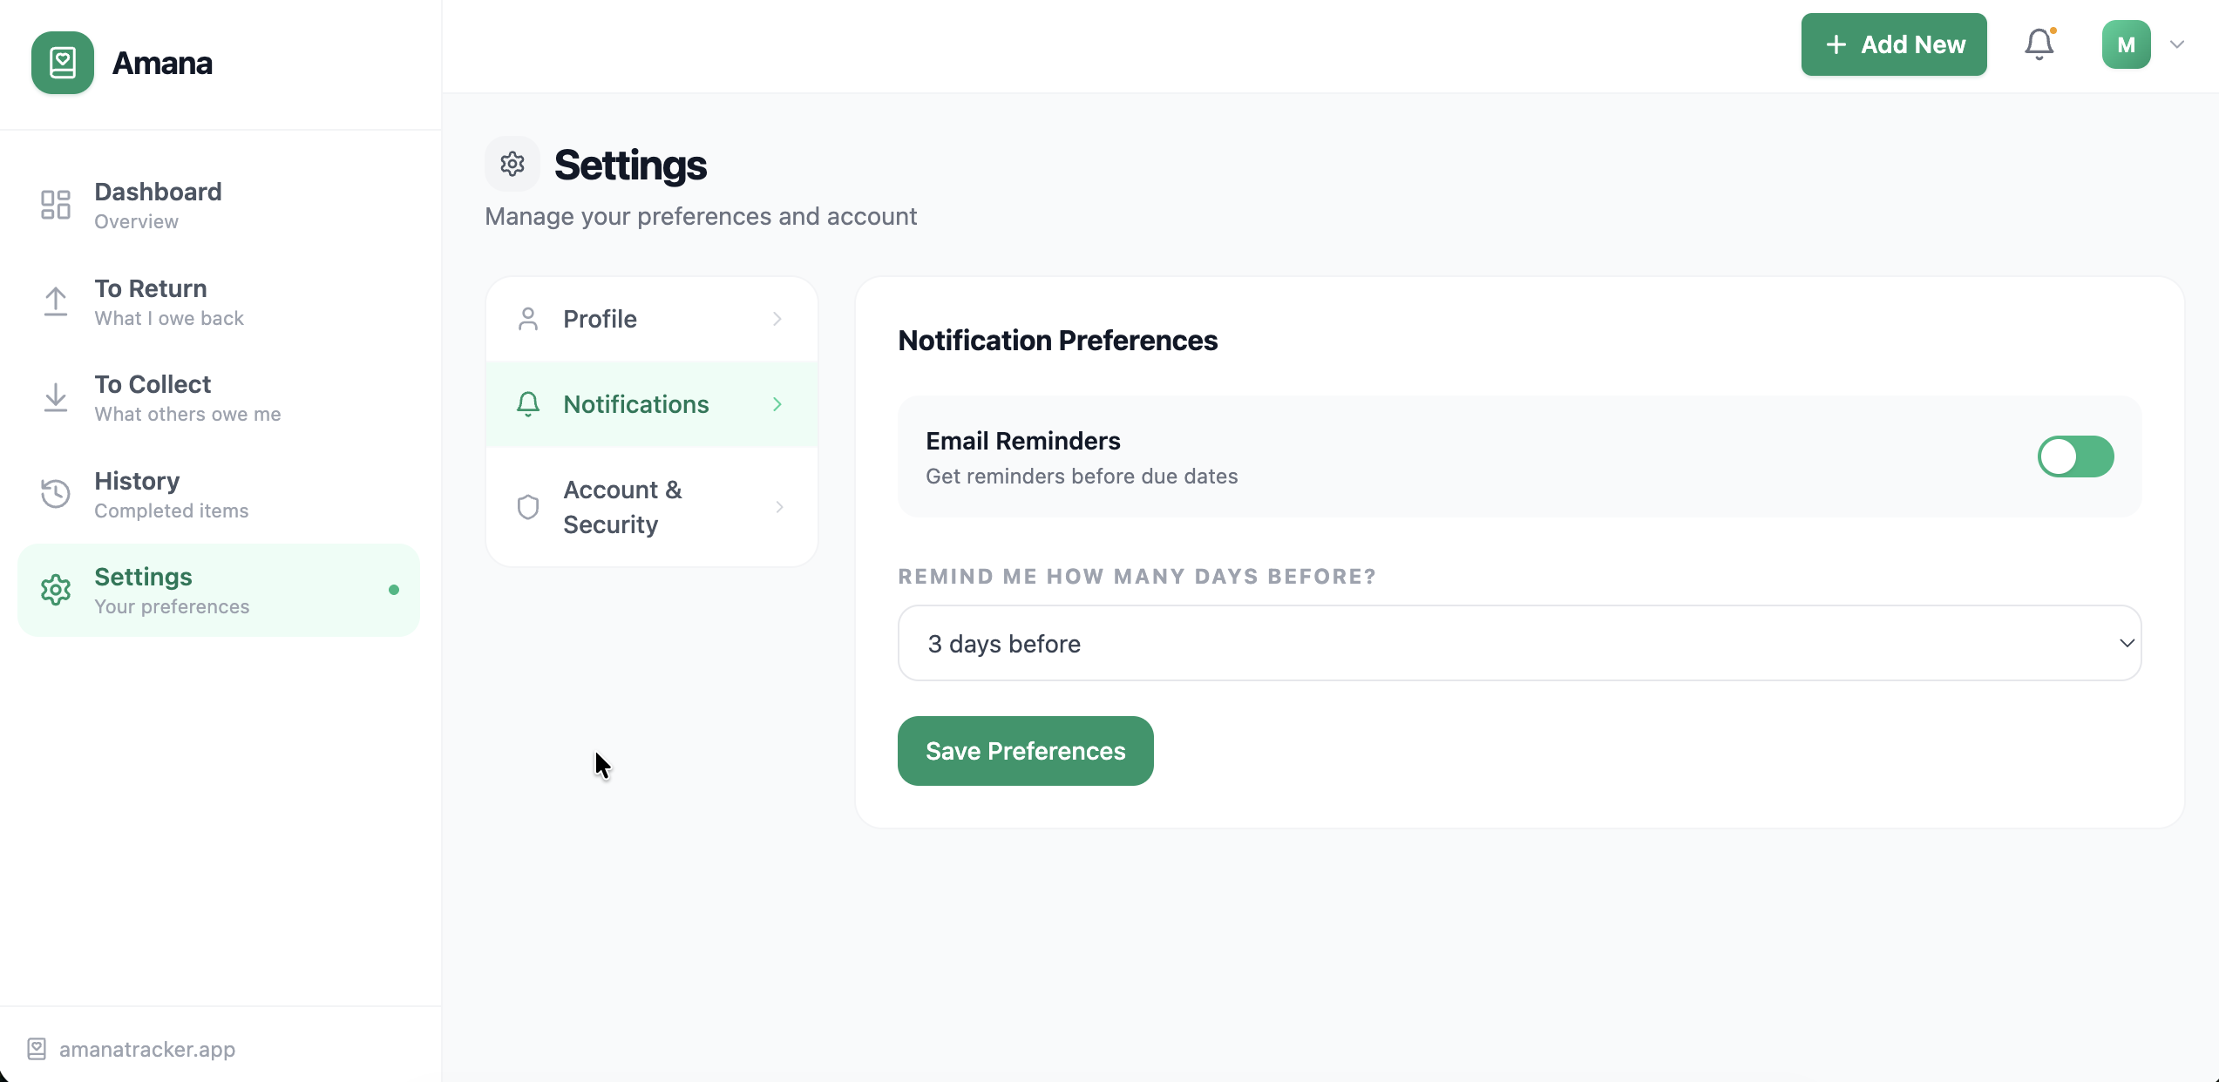Click the Notifications bell icon in settings list
This screenshot has width=2219, height=1082.
tap(527, 404)
